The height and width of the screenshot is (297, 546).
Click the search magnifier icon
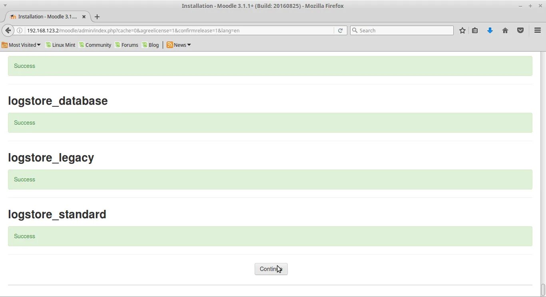pos(355,30)
